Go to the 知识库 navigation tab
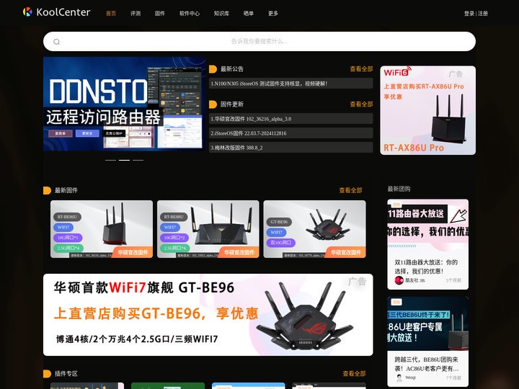519x389 pixels. (x=222, y=13)
